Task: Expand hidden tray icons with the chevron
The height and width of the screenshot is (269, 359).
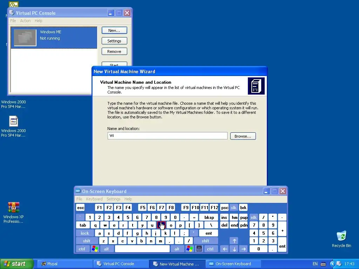Action: point(332,264)
